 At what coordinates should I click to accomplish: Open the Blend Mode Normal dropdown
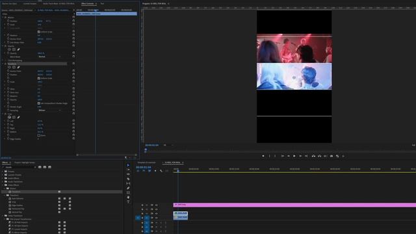coord(49,57)
